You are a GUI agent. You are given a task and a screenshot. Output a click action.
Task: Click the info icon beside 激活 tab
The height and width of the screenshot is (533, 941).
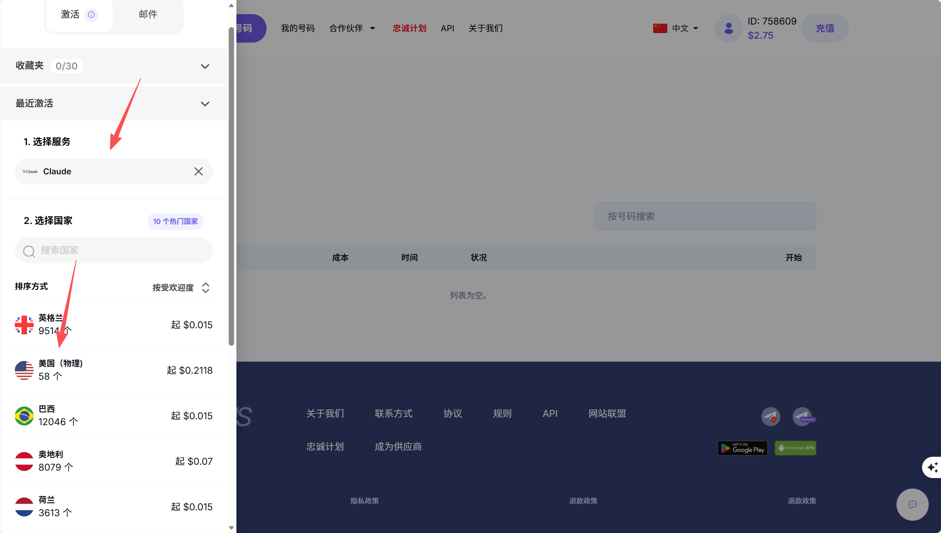[91, 15]
